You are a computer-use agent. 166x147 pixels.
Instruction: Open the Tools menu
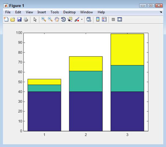point(55,12)
